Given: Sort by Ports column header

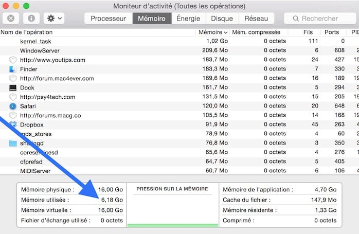Looking at the screenshot, I should [x=332, y=32].
